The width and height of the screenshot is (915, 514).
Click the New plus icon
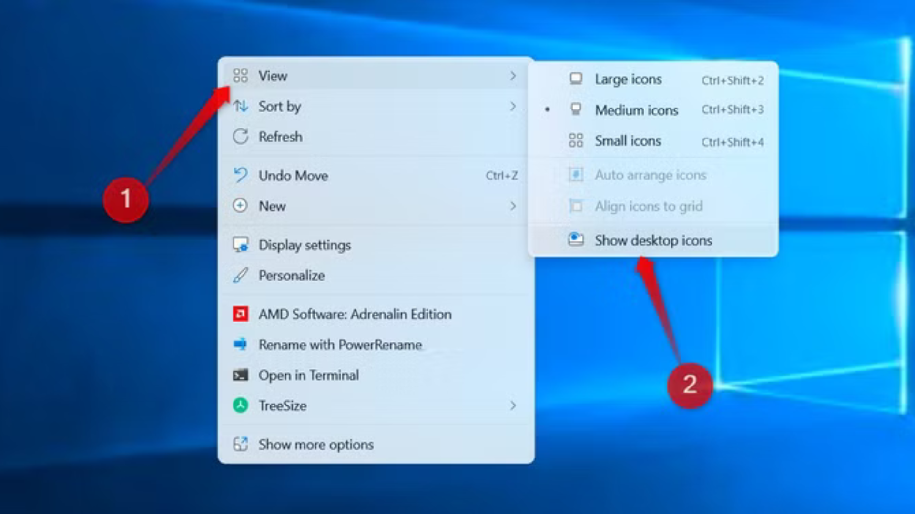241,206
